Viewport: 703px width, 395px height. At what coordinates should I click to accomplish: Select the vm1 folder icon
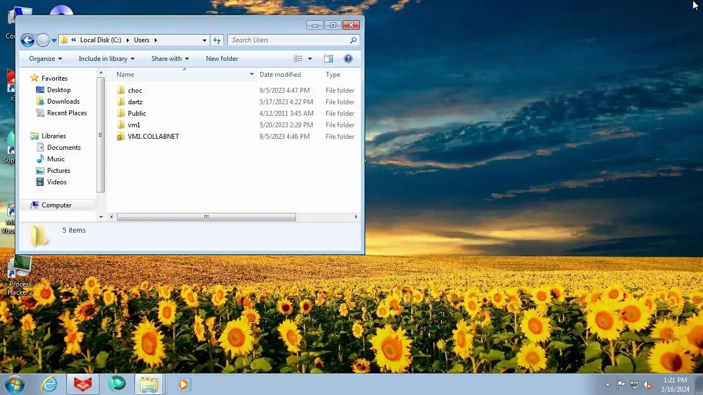click(x=121, y=125)
